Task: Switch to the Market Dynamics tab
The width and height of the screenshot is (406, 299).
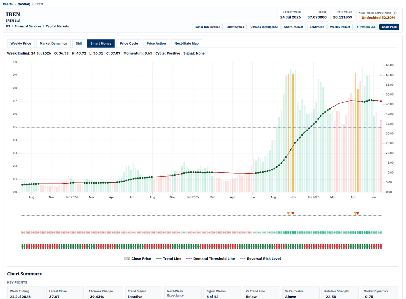Action: pyautogui.click(x=53, y=44)
